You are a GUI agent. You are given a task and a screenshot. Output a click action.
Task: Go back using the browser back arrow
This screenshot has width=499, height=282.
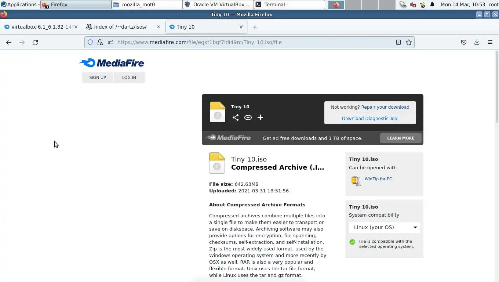pos(9,42)
